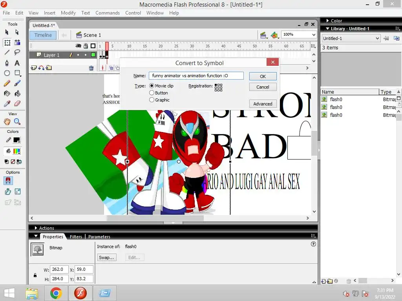Click the Insert Layer Folder icon
The width and height of the screenshot is (402, 301).
[49, 68]
